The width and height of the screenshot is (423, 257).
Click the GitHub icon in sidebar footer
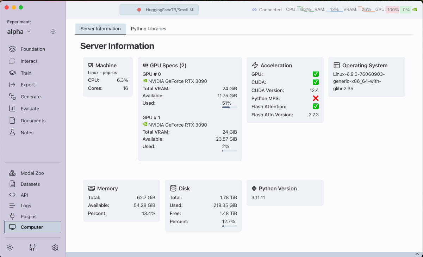tap(32, 247)
